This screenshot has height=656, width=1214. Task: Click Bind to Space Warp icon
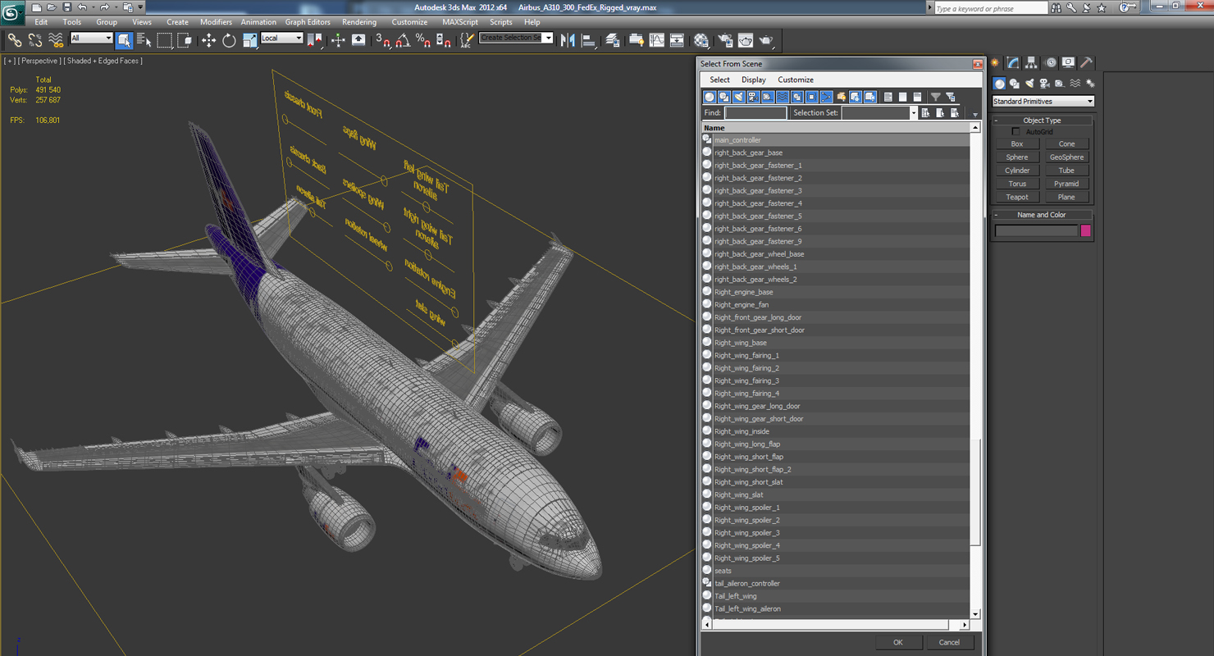(56, 39)
